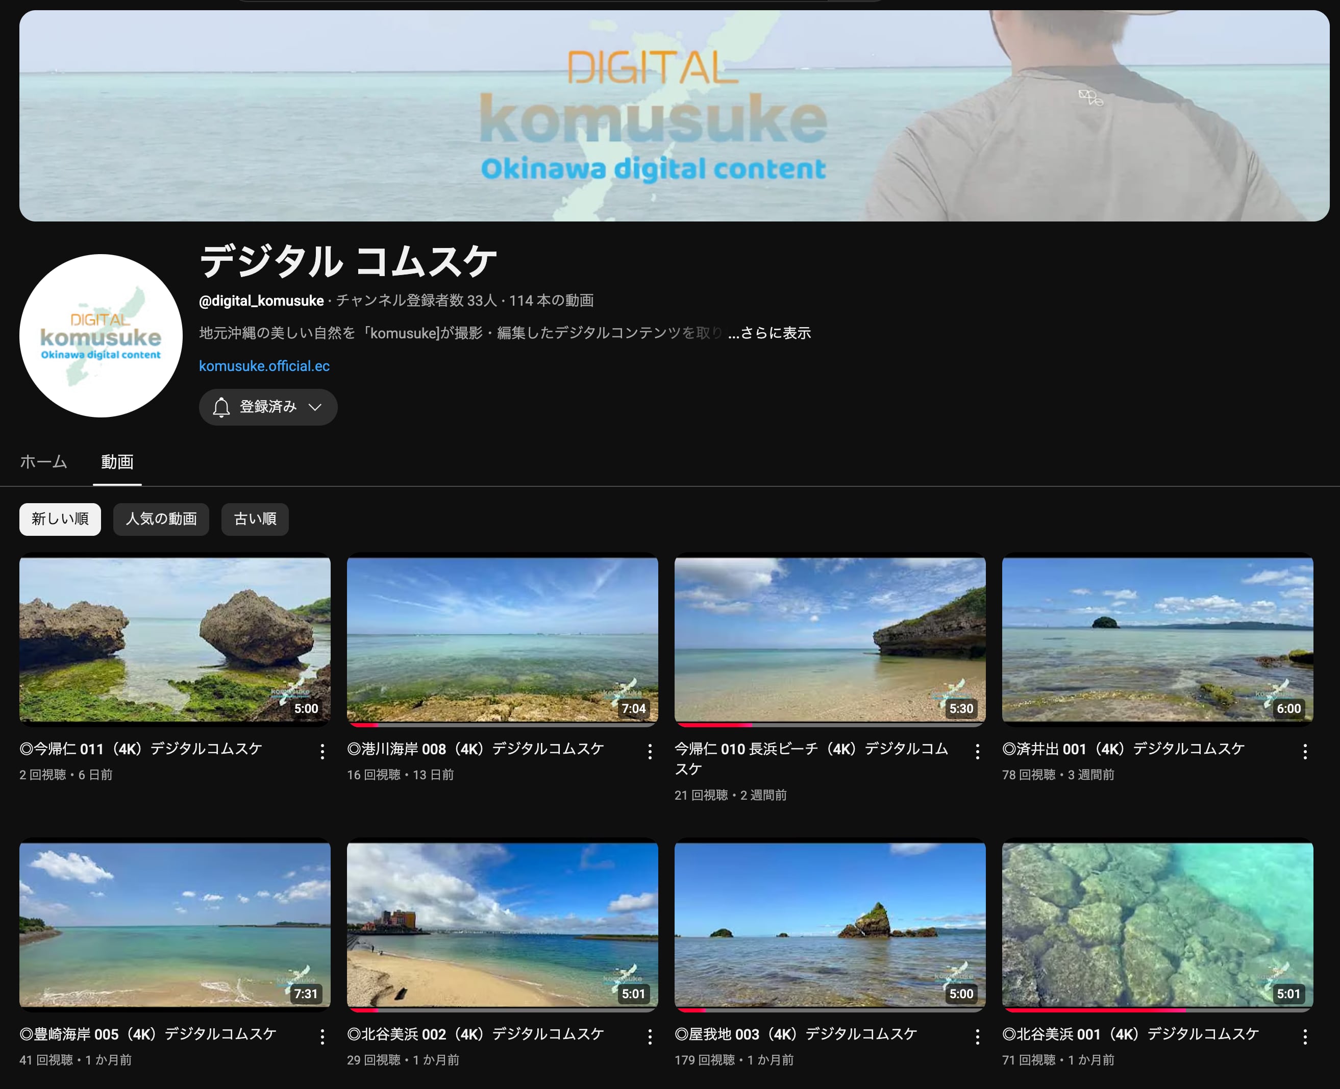Screen dimensions: 1340x1089
Task: Open options menu for 北谷美浜 001 video
Action: point(1305,1037)
